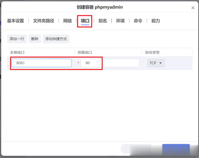Focus the local port field showing 8081
This screenshot has height=158, width=199.
click(41, 63)
